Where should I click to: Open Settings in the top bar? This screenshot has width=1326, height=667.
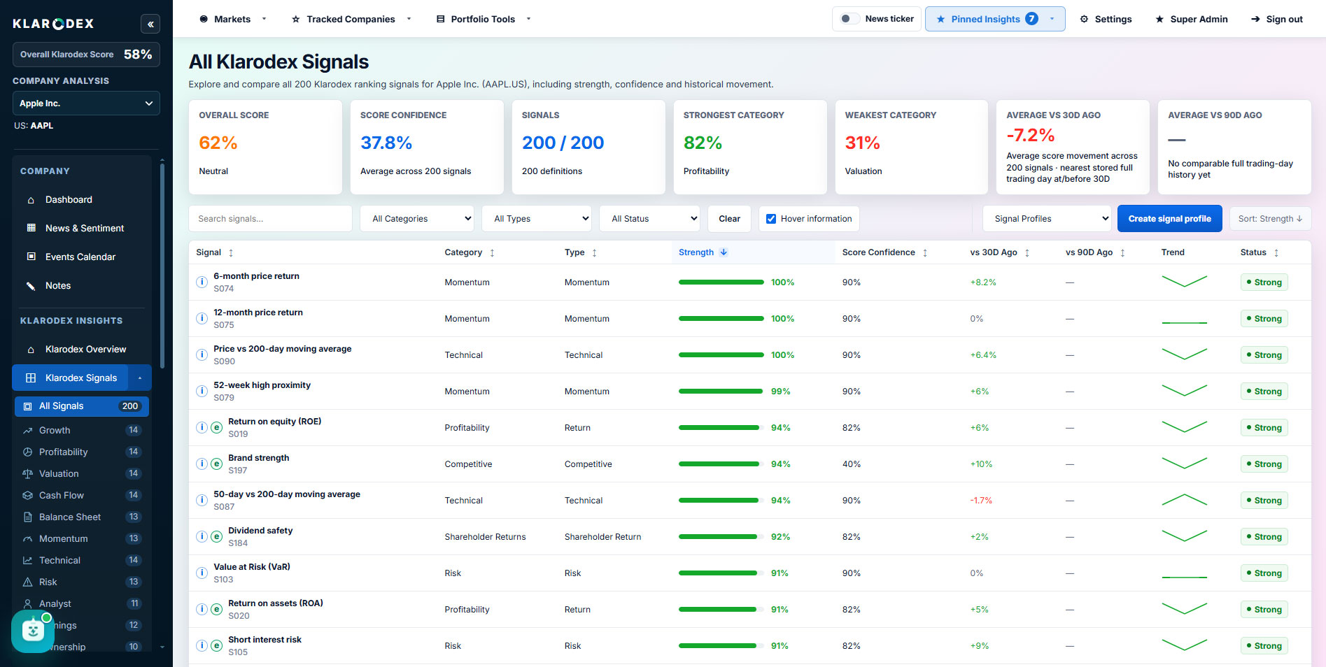tap(1106, 19)
